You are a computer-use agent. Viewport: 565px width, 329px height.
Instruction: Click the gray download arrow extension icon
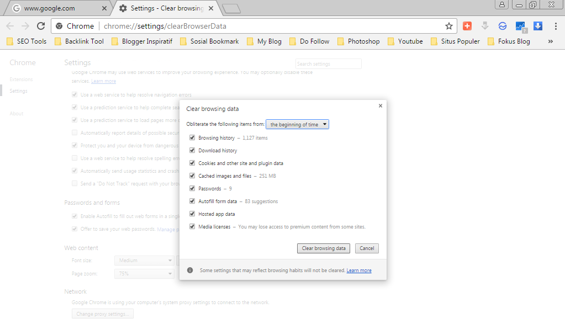485,25
